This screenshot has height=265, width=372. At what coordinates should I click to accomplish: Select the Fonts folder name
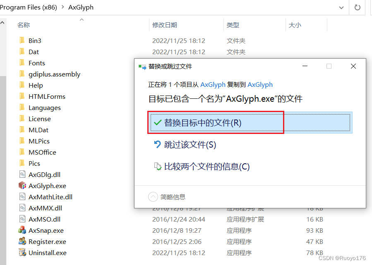37,63
